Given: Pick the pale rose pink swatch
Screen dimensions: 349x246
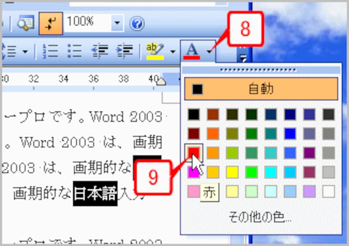Looking at the screenshot, I should 193,191.
